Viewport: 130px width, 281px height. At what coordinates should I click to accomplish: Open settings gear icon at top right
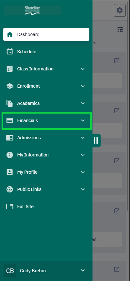coord(120,10)
